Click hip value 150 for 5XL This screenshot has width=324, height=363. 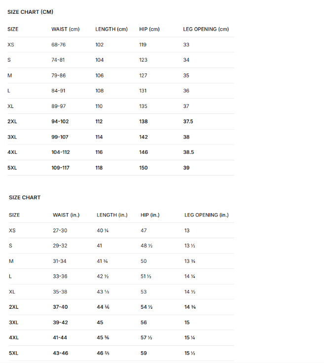point(144,168)
